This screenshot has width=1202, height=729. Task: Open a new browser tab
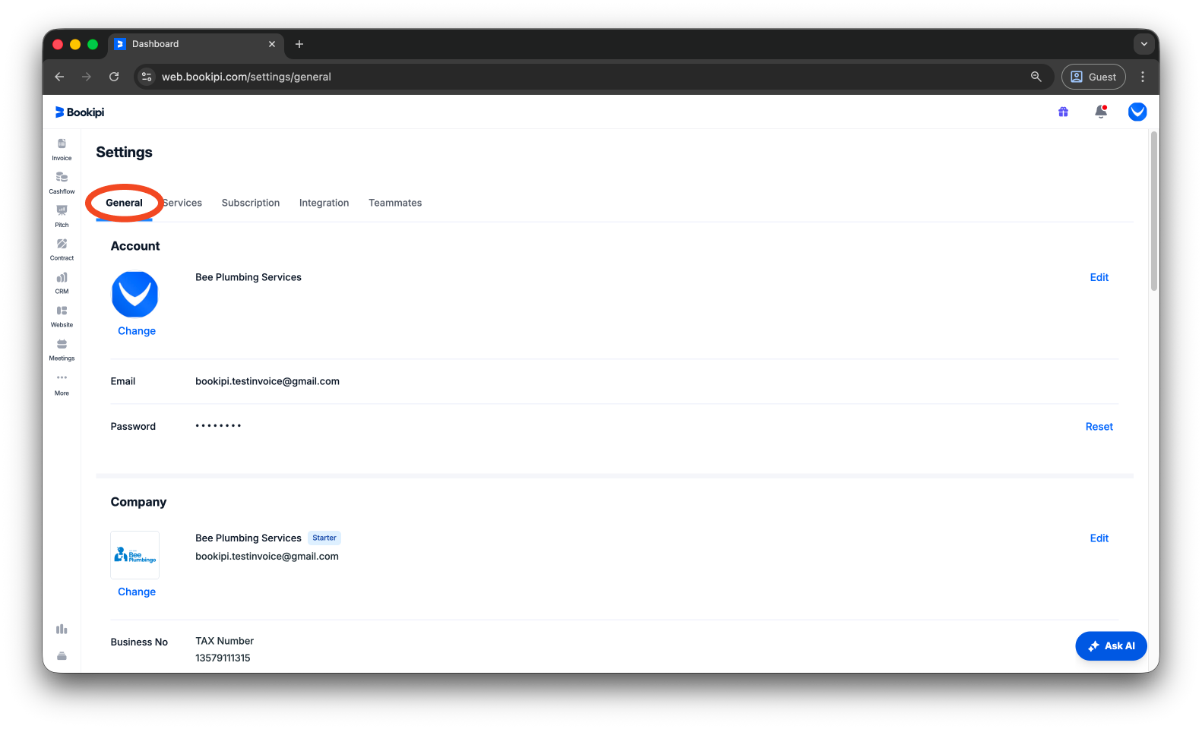299,44
